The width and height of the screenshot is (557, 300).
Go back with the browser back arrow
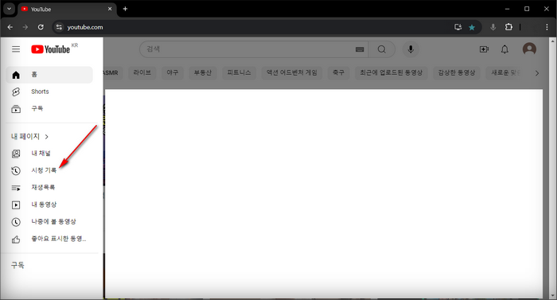(x=10, y=27)
